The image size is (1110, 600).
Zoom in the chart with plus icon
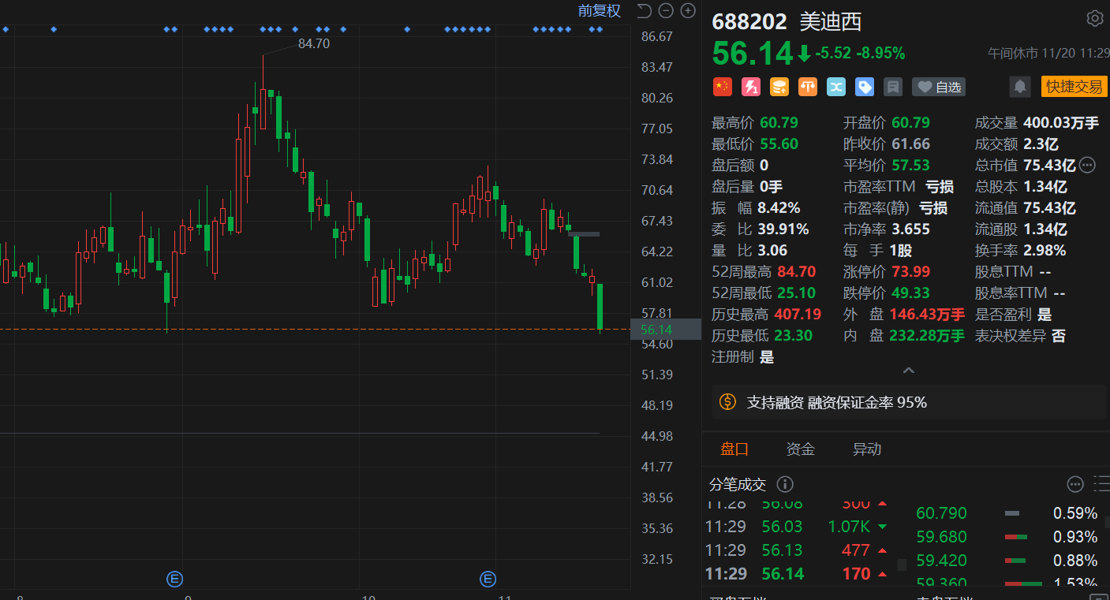(x=688, y=11)
